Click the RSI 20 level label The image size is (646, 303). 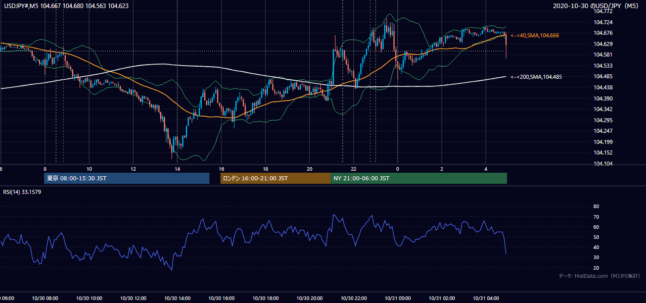point(596,268)
